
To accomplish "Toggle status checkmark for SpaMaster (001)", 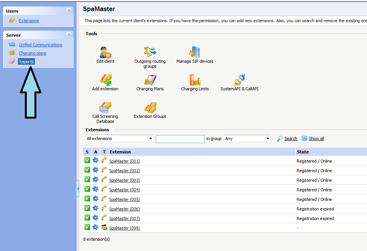I will click(x=87, y=160).
